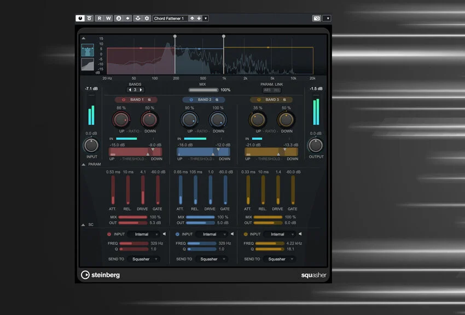The width and height of the screenshot is (465, 315).
Task: Activate the side-chain input icon
Action: (x=138, y=19)
